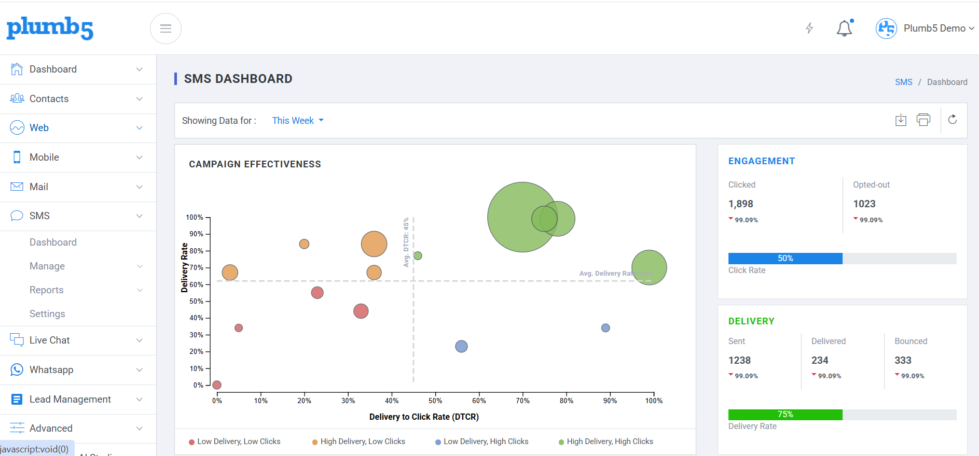Click the Dashboard home icon in sidebar

[x=17, y=69]
